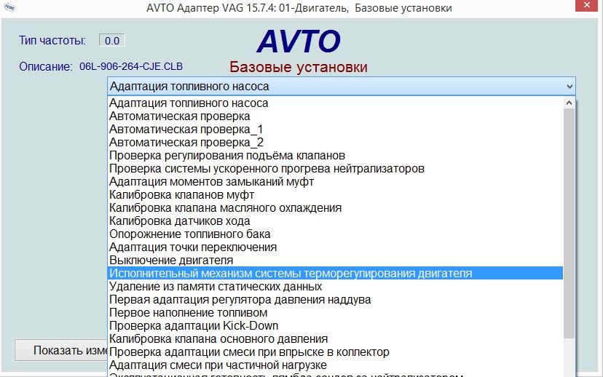Pick Адаптация моментов замыканий муфт
Screen dimensions: 603x377
pos(335,181)
